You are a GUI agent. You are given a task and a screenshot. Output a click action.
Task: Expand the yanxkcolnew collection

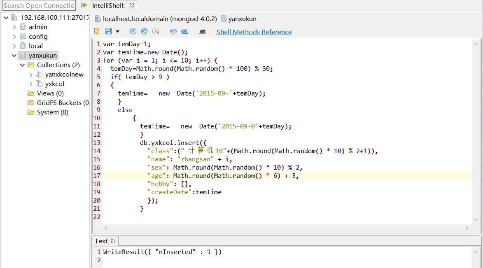[x=31, y=75]
